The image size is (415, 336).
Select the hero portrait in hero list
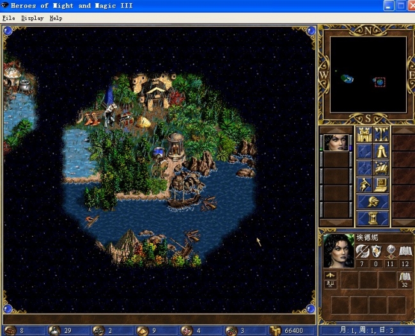coord(336,141)
